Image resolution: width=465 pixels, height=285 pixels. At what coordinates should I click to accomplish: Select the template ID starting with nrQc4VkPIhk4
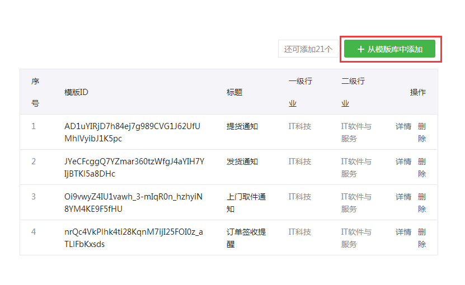(x=134, y=238)
